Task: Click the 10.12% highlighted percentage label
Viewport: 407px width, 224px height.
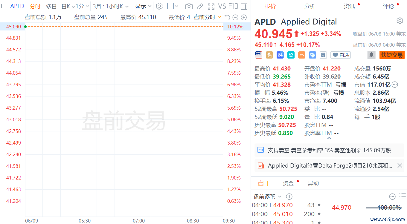Action: click(x=235, y=27)
